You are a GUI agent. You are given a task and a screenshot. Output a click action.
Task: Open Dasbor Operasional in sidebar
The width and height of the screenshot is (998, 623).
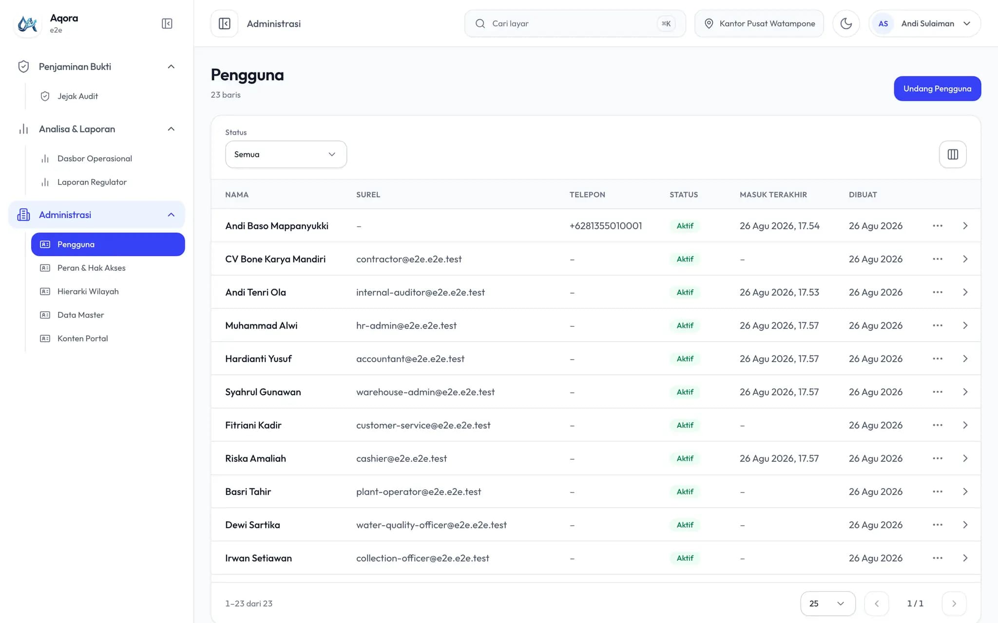tap(108, 159)
